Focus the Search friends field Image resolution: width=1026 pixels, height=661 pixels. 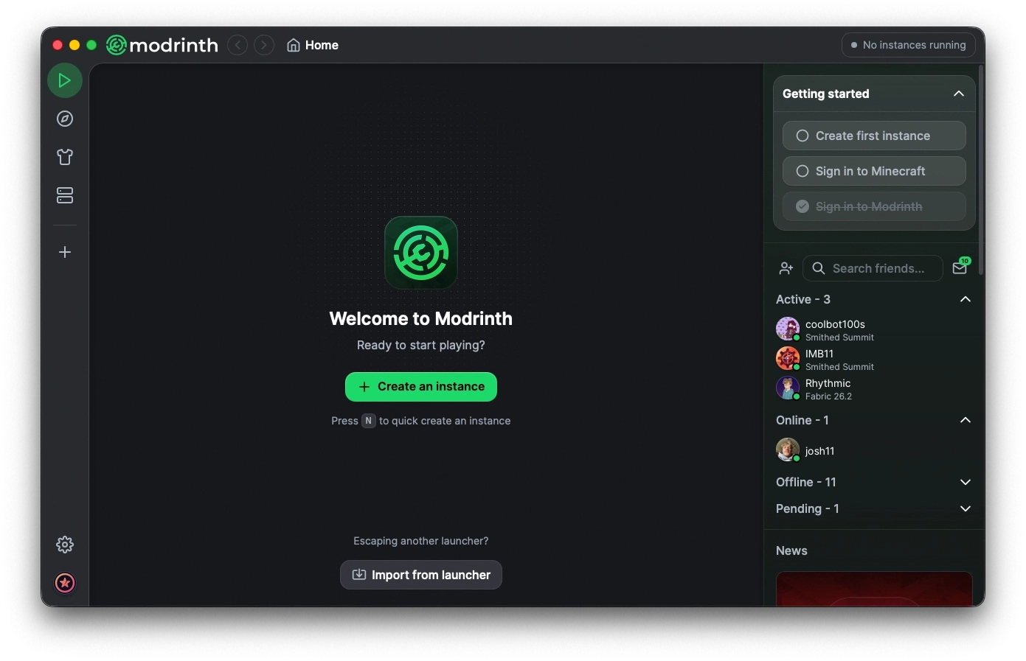[873, 268]
